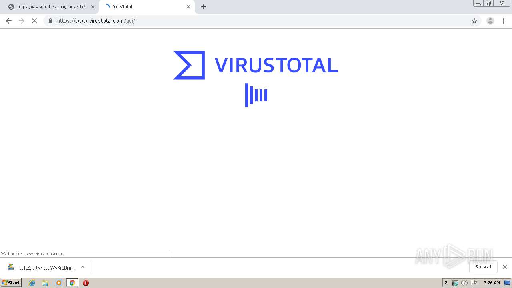This screenshot has width=512, height=288.
Task: Open a new browser tab
Action: tap(204, 7)
